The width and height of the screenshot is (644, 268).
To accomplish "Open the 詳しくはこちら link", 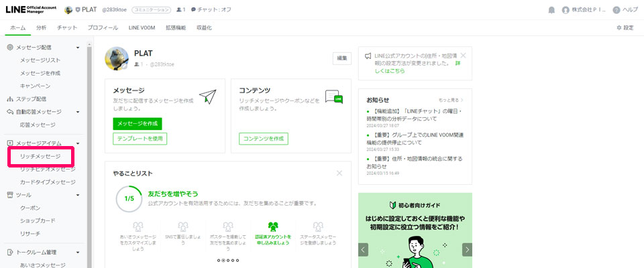I will tap(390, 70).
